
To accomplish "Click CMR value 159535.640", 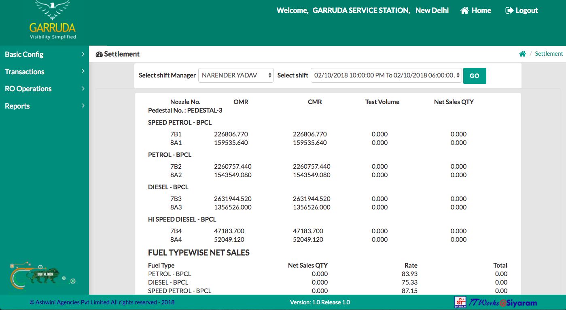I will [x=310, y=142].
